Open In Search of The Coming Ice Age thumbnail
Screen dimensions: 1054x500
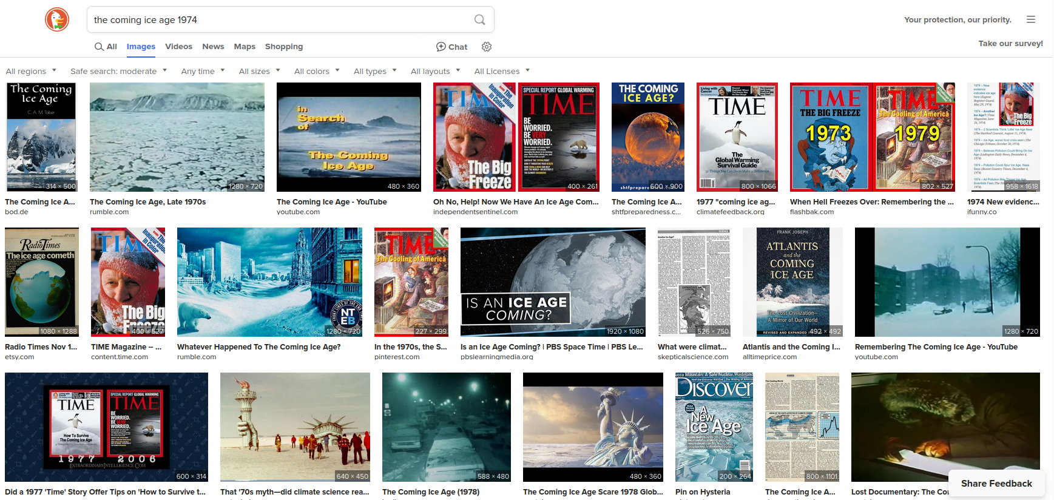point(349,137)
